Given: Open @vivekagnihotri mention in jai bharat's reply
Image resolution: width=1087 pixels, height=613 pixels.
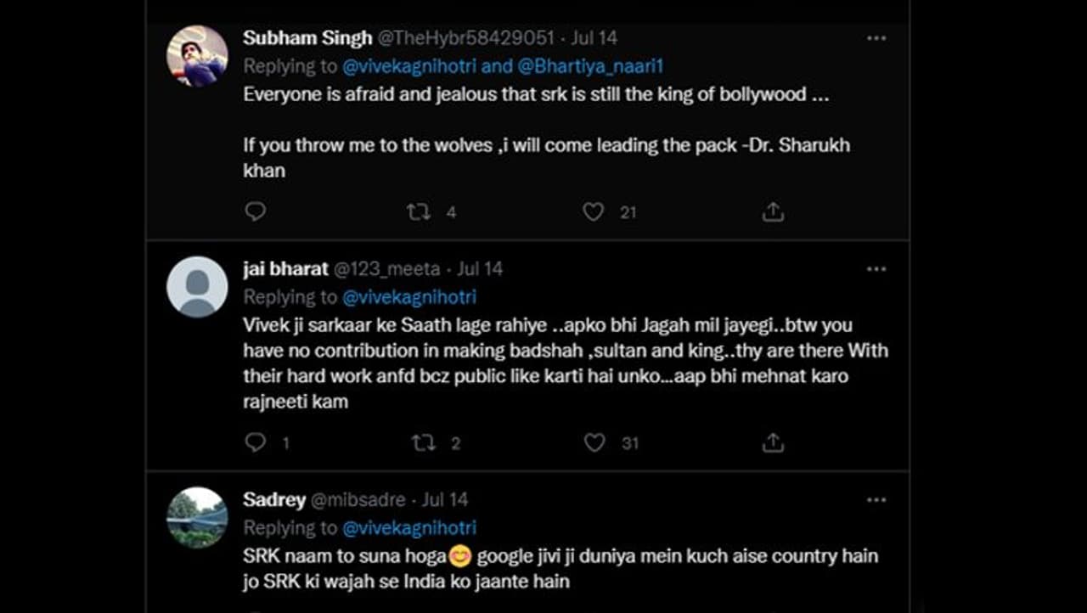Looking at the screenshot, I should pos(408,296).
